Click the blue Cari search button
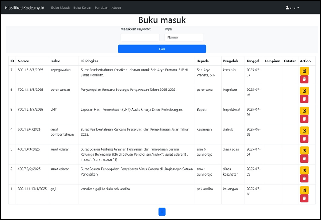321x220 pixels. tap(162, 49)
